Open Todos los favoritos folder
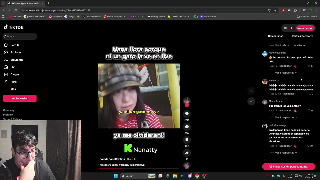Image resolution: width=320 pixels, height=180 pixels. point(307,17)
